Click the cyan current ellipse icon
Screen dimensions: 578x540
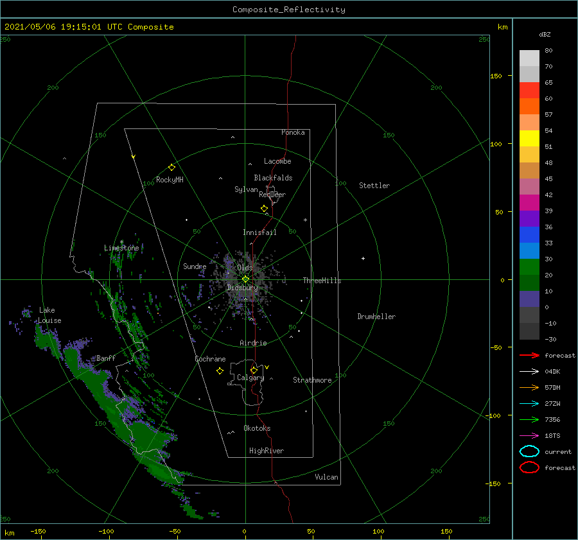tap(529, 451)
